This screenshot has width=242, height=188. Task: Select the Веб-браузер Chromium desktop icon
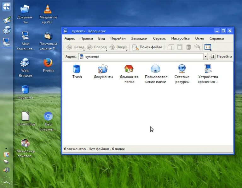coord(48,121)
